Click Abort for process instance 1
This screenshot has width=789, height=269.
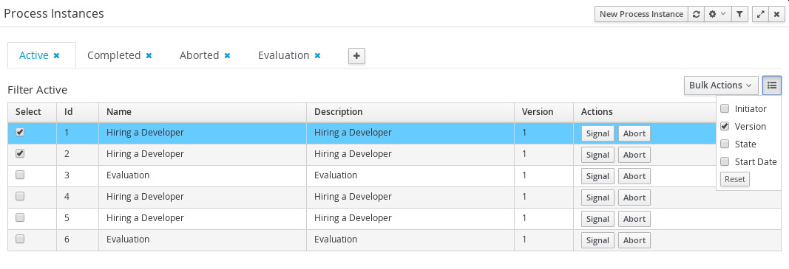coord(634,133)
